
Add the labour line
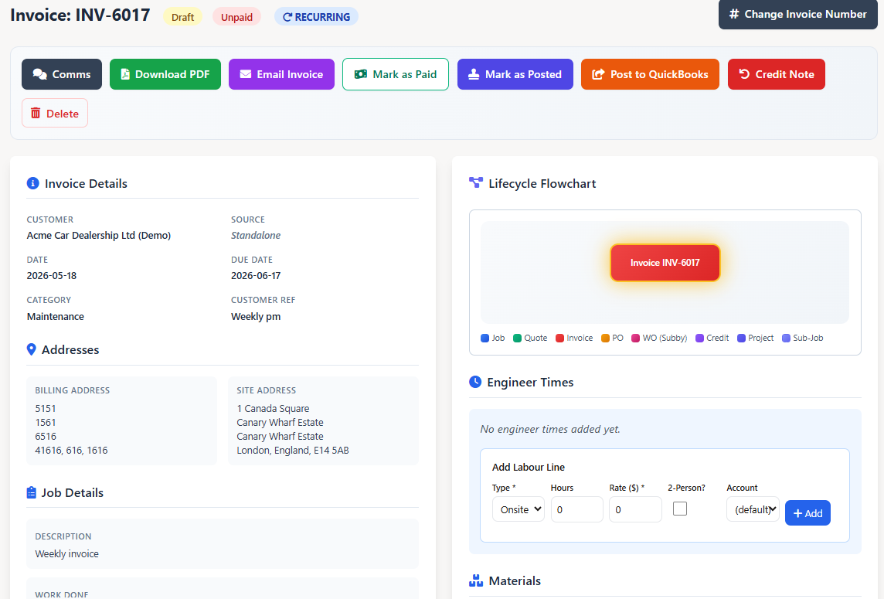click(807, 512)
